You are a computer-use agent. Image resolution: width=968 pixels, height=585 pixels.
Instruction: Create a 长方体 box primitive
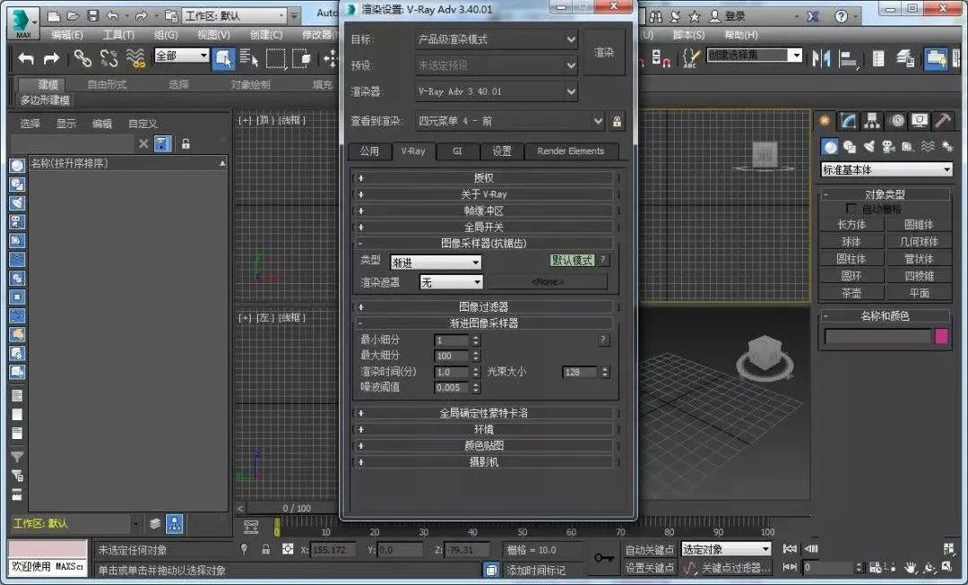coord(851,225)
